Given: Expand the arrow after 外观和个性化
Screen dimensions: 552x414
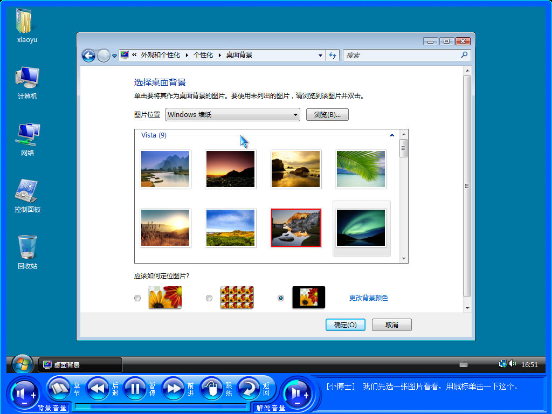Looking at the screenshot, I should [187, 56].
